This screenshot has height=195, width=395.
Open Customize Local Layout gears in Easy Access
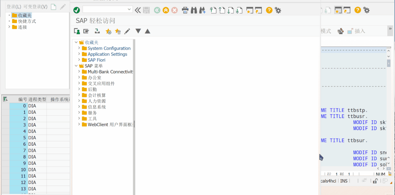[x=278, y=10]
